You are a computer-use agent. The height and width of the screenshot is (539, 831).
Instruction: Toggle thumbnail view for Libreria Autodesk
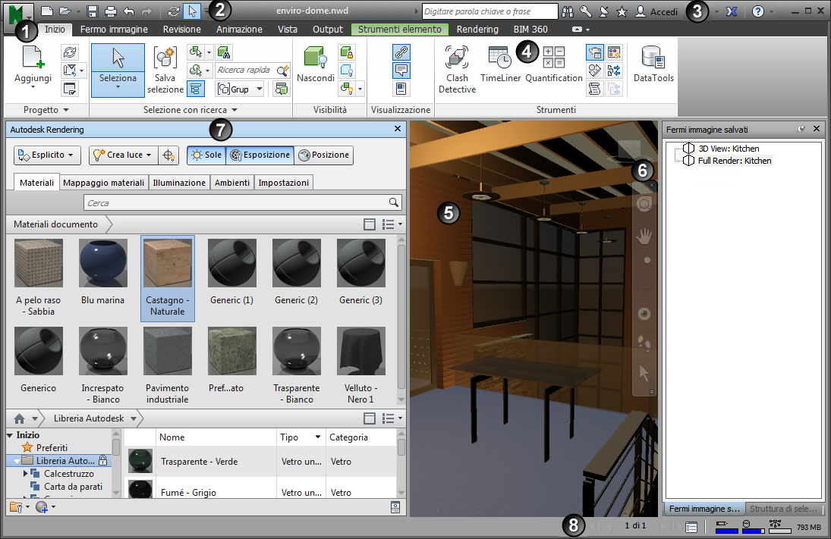click(x=370, y=418)
